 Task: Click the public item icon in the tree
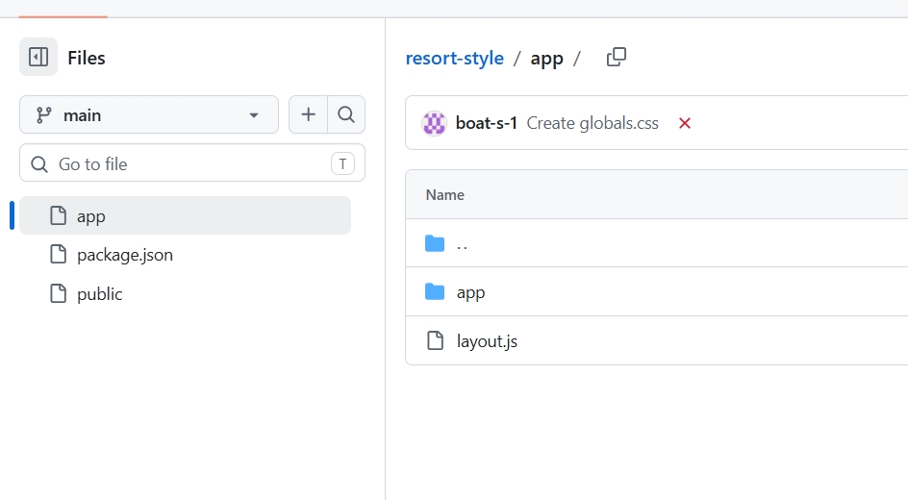click(x=58, y=293)
